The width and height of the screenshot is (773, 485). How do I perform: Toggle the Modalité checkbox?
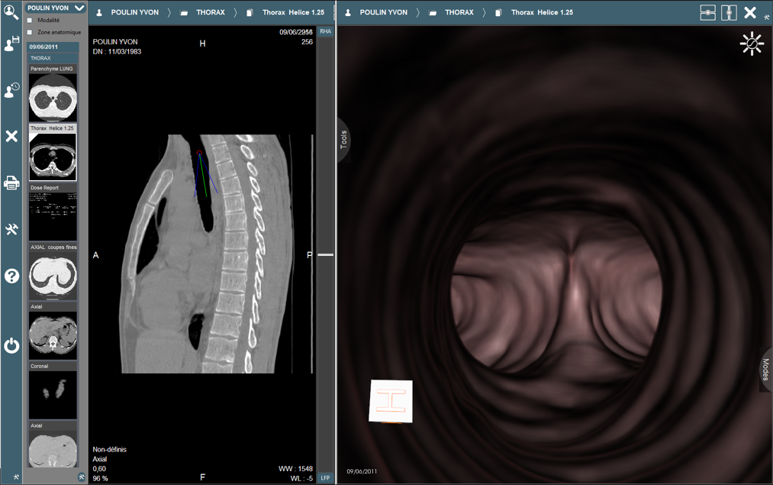[30, 20]
